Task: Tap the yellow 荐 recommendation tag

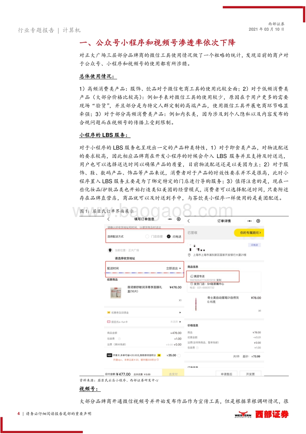Action: click(x=159, y=355)
